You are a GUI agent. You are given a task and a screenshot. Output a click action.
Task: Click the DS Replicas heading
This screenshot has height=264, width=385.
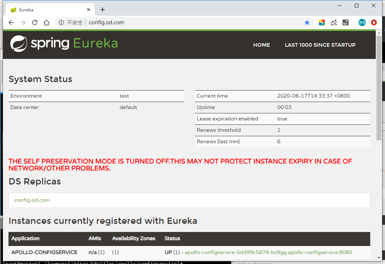pos(35,182)
